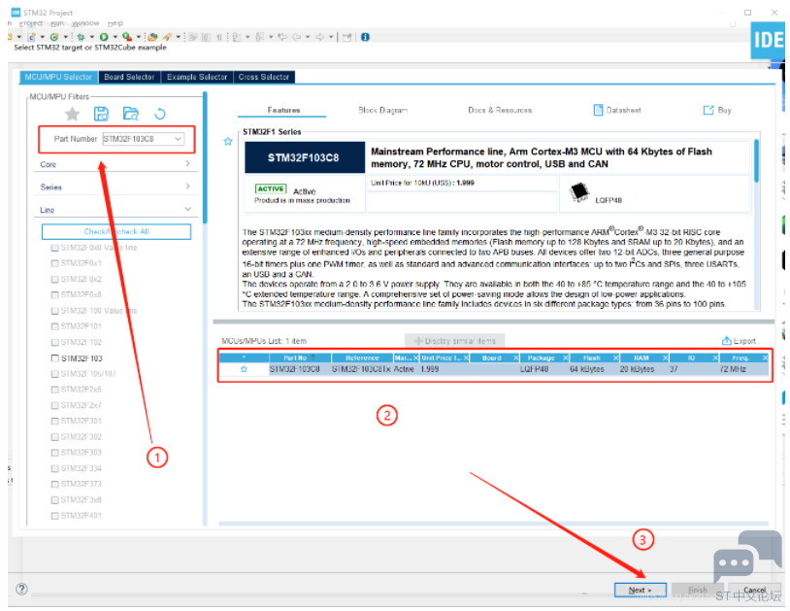Click the pilcrow show whitespace toolbar icon
Image resolution: width=790 pixels, height=611 pixels.
pos(219,37)
